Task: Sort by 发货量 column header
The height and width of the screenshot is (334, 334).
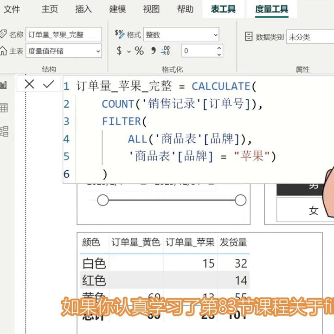Action: 233,242
